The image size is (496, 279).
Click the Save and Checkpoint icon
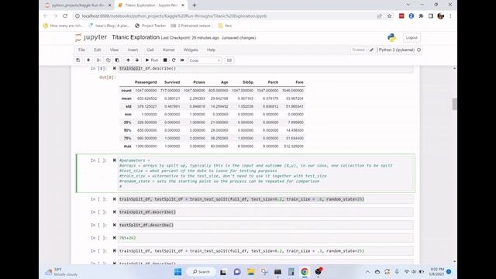tap(77, 60)
